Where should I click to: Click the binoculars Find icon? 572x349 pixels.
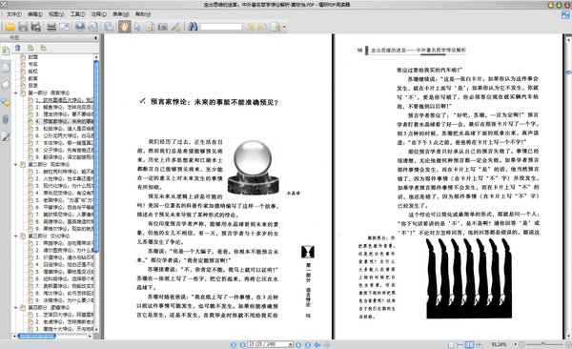coord(193,27)
